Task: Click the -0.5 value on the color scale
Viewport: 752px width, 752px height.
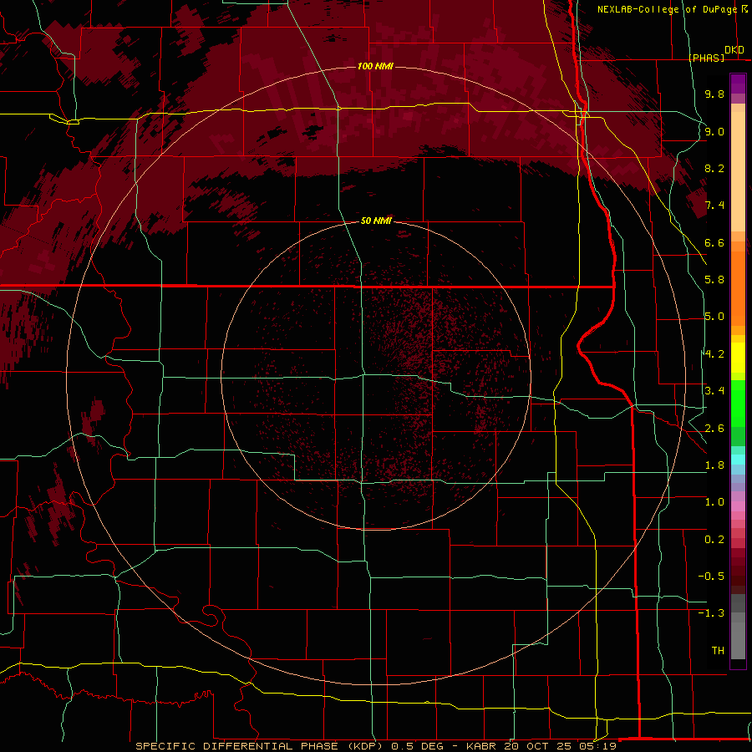Action: (711, 577)
